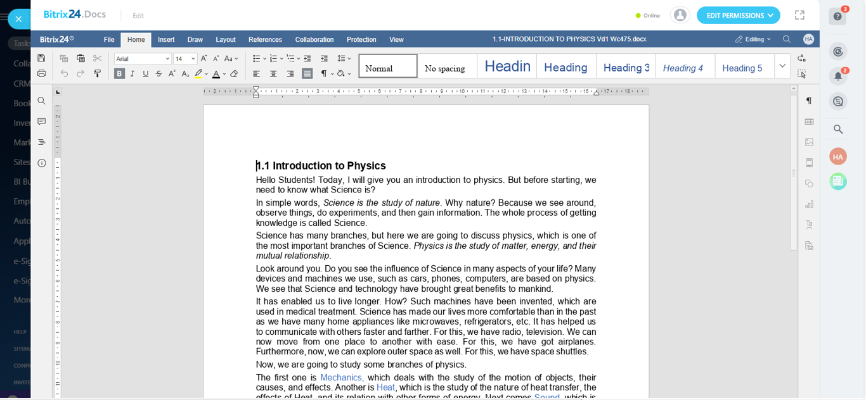This screenshot has height=400, width=866.
Task: Open the Editing mode dropdown
Action: [x=753, y=39]
